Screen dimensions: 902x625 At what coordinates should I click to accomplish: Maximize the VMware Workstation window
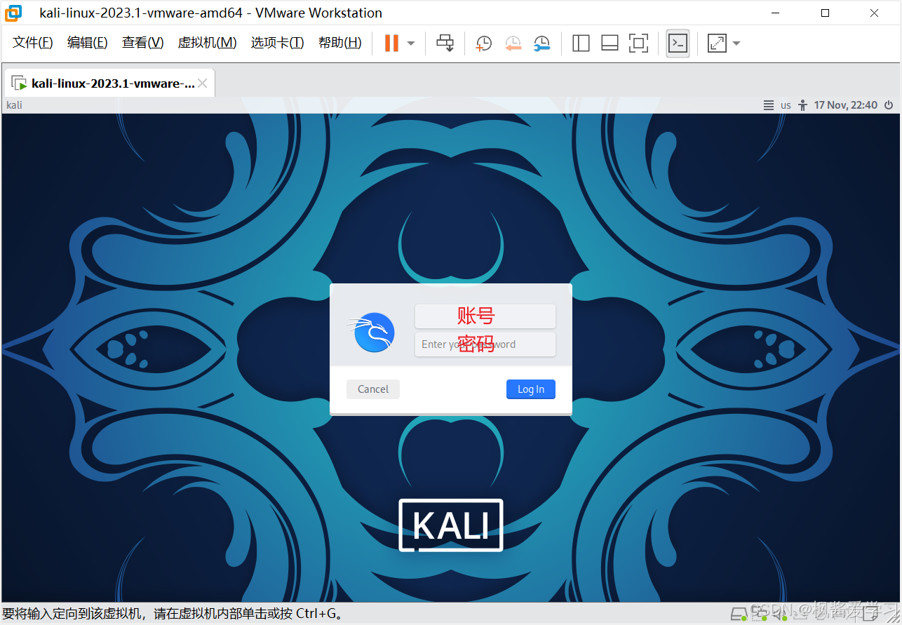pos(825,13)
